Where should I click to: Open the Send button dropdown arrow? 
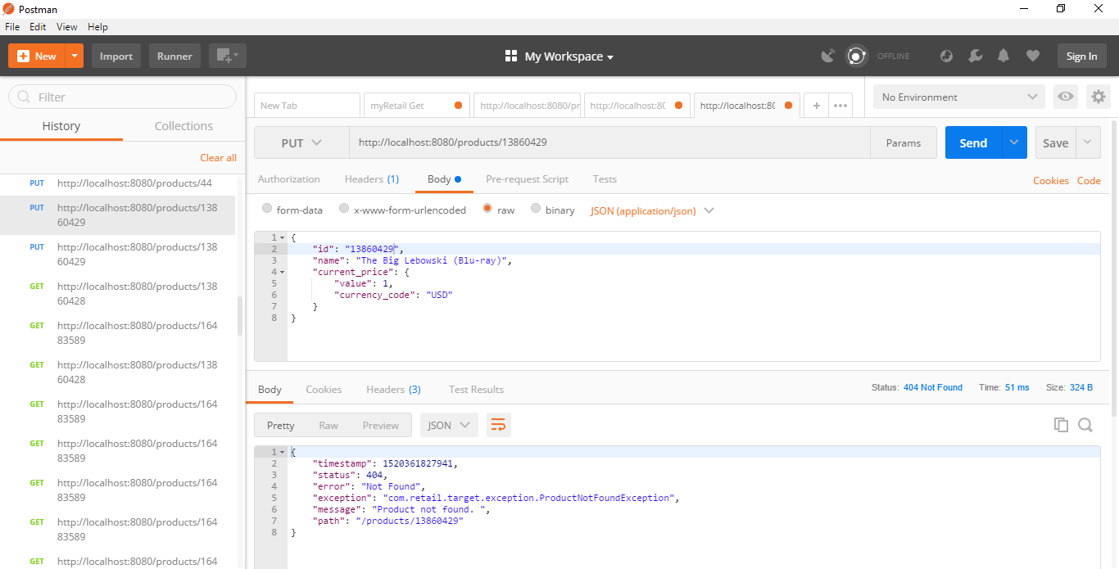coord(1014,142)
